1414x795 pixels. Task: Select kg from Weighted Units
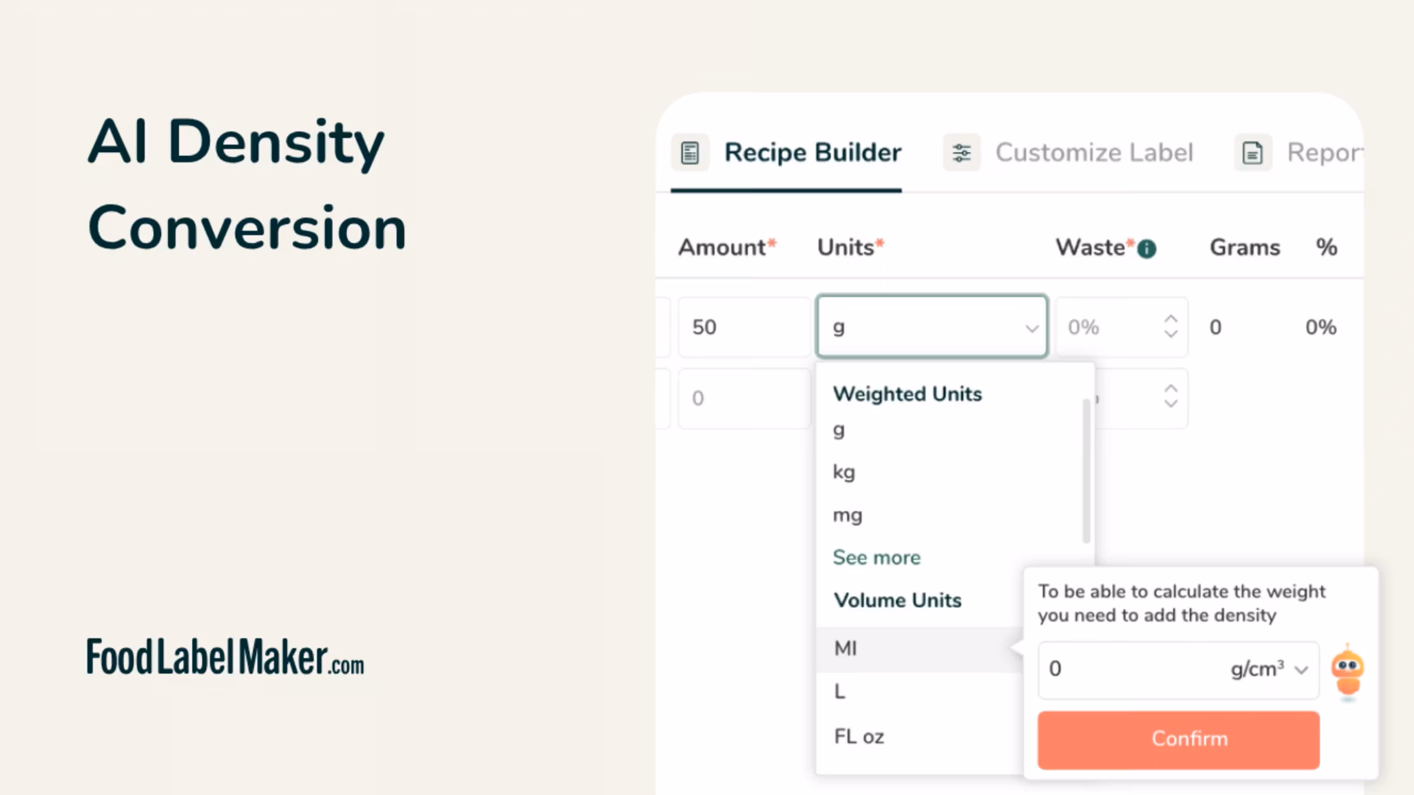(x=844, y=472)
